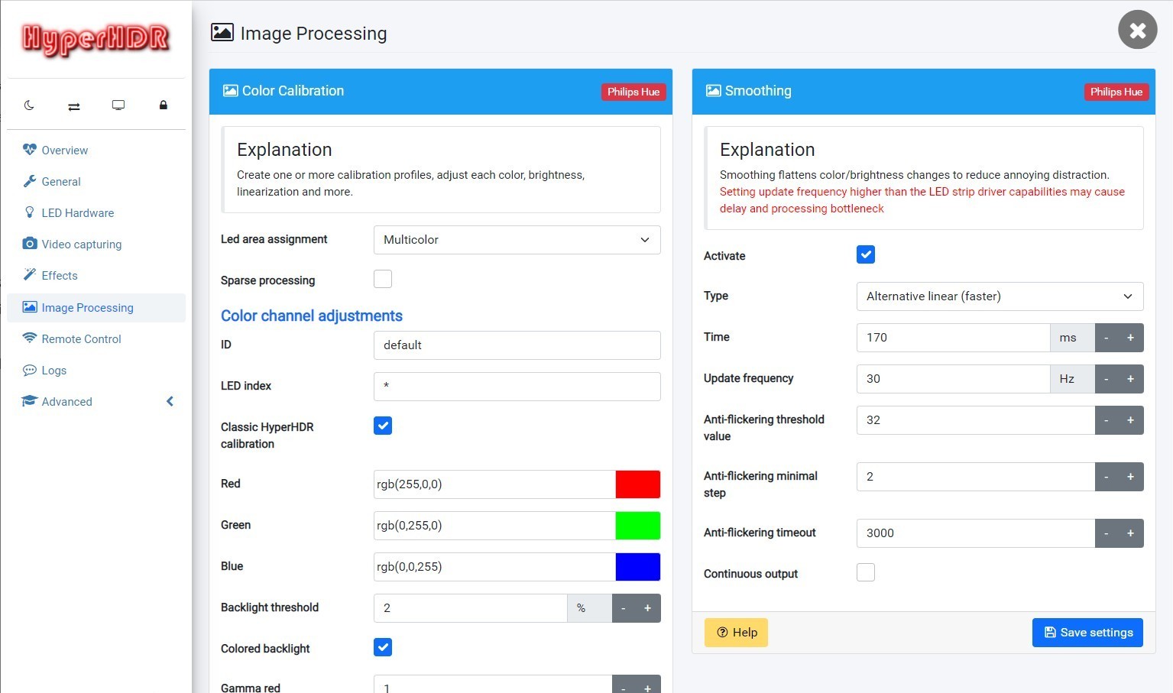
Task: Click the Green rgb(0,255,0) field
Action: click(x=494, y=526)
